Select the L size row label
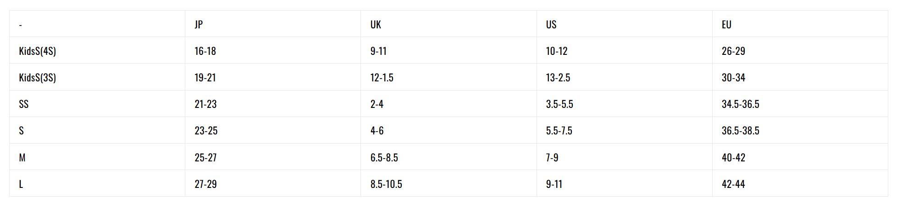 point(21,184)
